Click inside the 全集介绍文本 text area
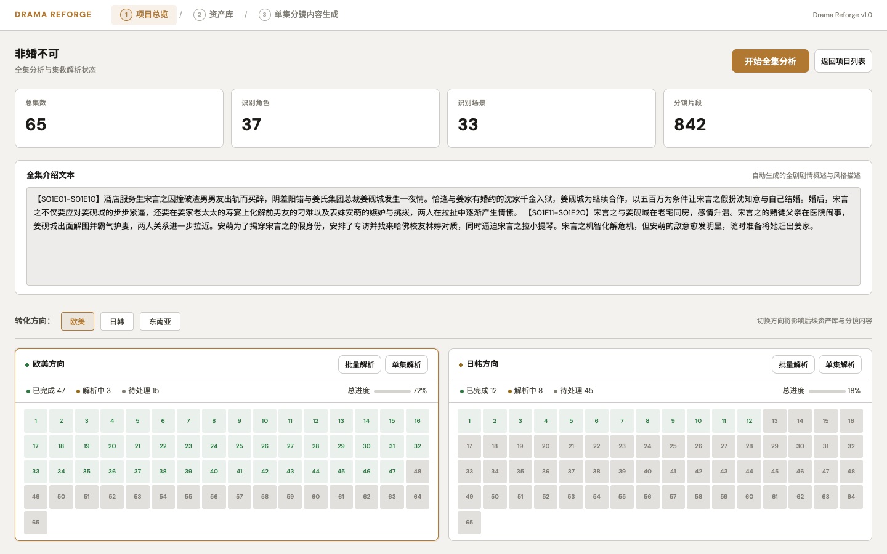 click(x=443, y=236)
